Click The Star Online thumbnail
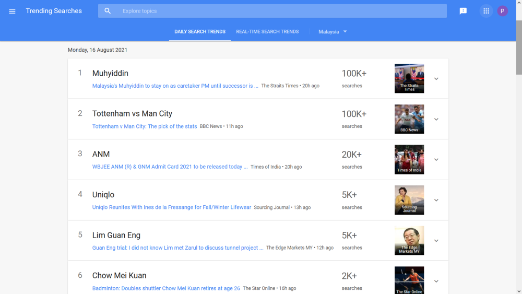522x294 pixels. [x=409, y=280]
